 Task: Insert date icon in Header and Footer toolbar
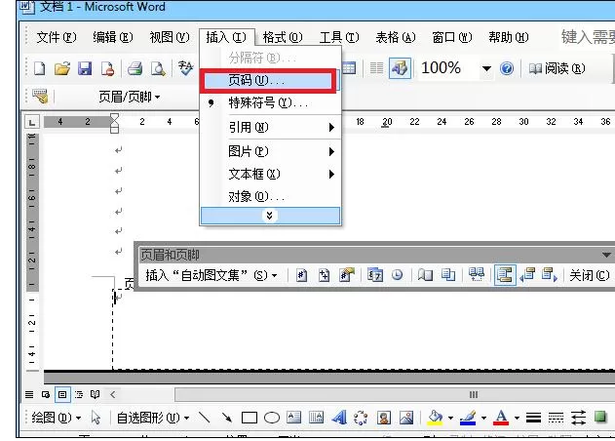374,275
